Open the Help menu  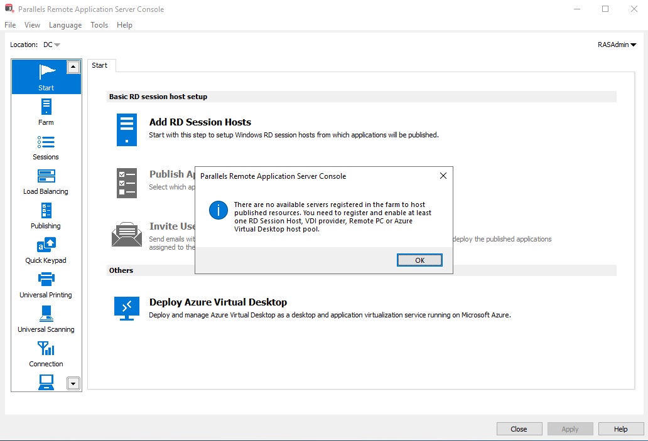pyautogui.click(x=124, y=24)
